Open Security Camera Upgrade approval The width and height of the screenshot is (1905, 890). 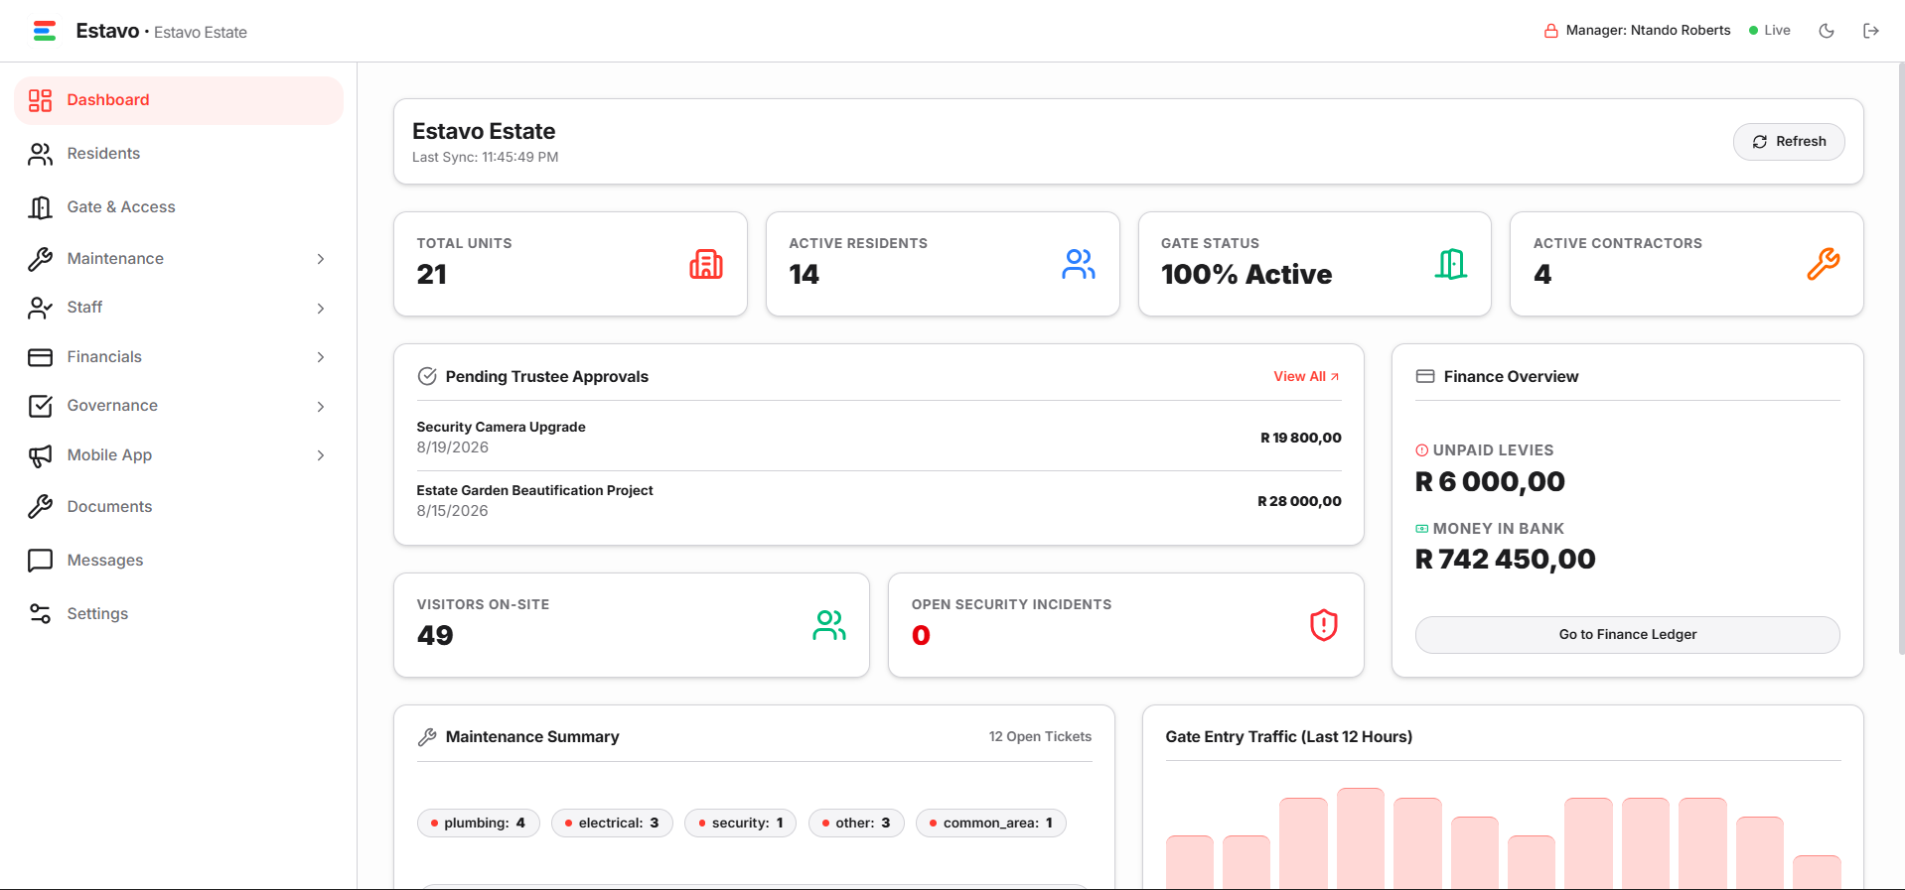(x=879, y=438)
